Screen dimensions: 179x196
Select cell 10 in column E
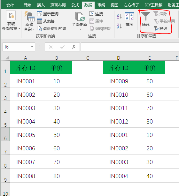pyautogui.click(x=150, y=134)
